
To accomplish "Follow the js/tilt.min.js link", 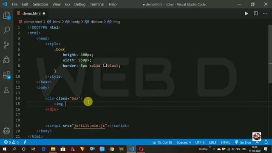I will coord(89,126).
